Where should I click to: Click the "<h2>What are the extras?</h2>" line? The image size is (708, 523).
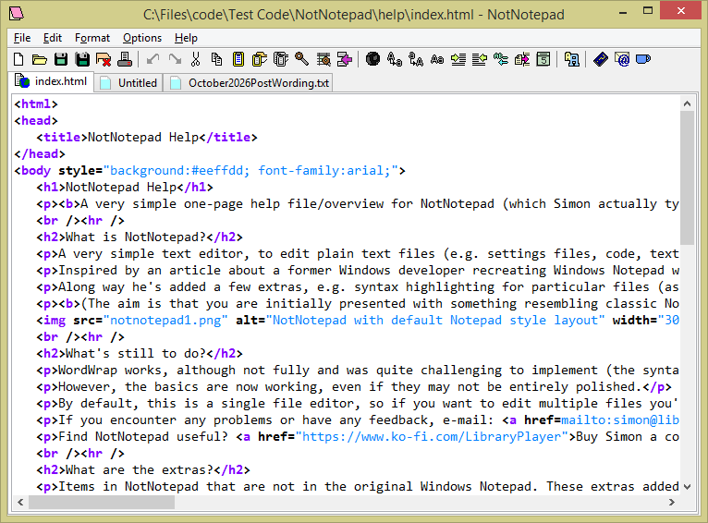pyautogui.click(x=143, y=469)
